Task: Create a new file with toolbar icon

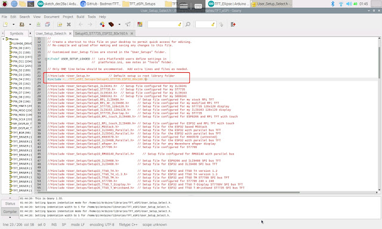Action: tap(5, 24)
